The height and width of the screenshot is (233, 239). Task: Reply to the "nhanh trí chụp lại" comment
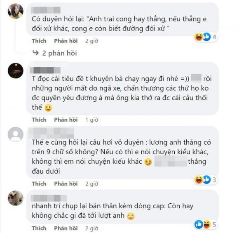pos(66,228)
